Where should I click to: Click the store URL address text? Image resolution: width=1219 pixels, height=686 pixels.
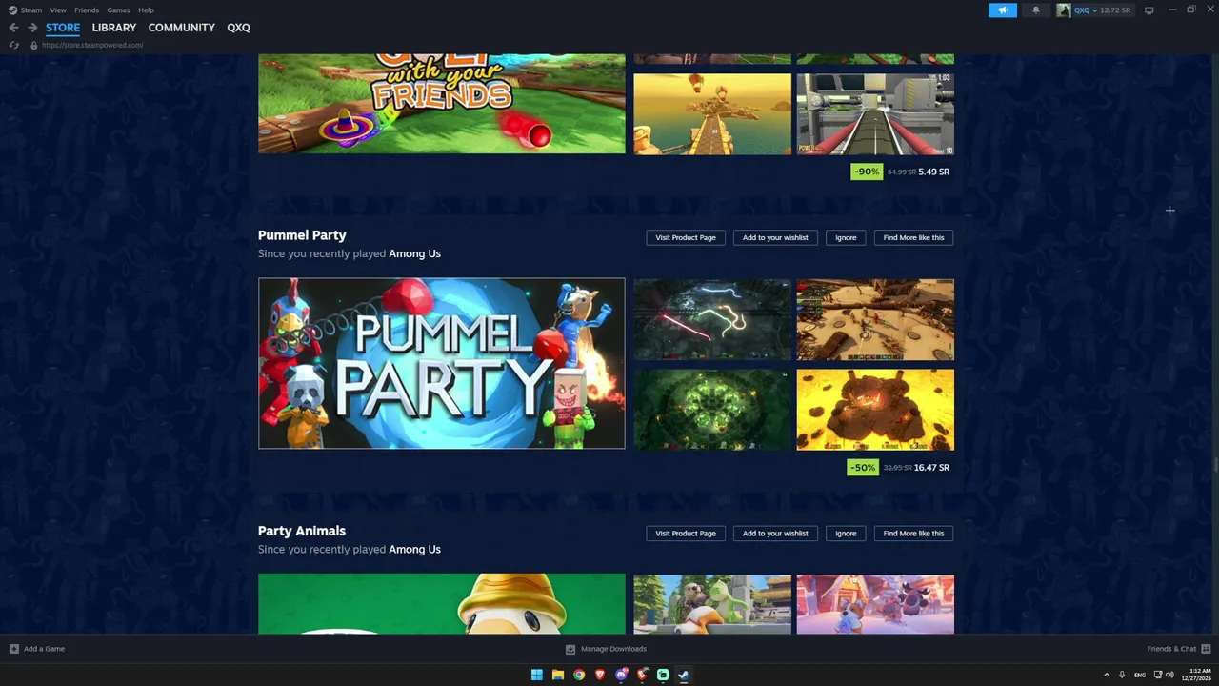(92, 45)
